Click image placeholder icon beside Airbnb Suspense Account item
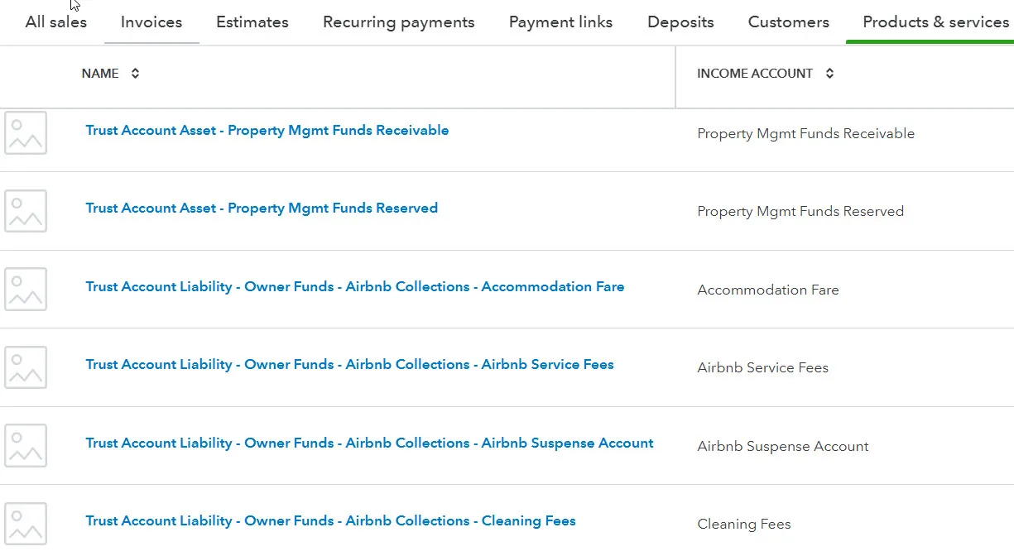Screen dimensions: 1014x556 26,445
